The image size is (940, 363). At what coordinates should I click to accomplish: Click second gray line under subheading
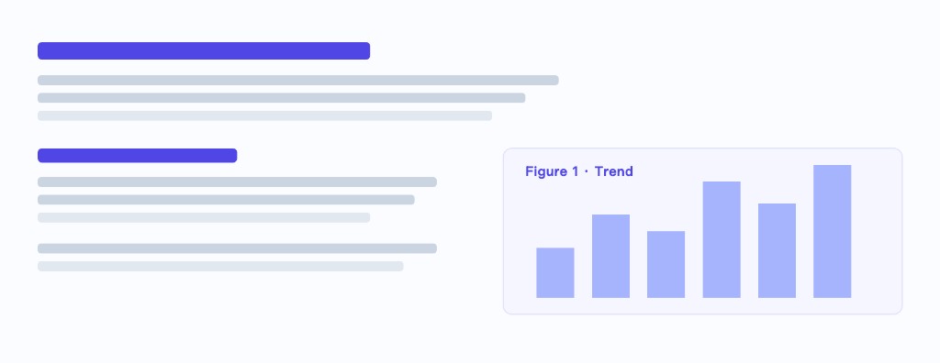pos(226,200)
